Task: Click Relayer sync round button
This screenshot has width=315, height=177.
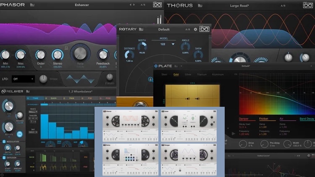Action: tap(19, 134)
